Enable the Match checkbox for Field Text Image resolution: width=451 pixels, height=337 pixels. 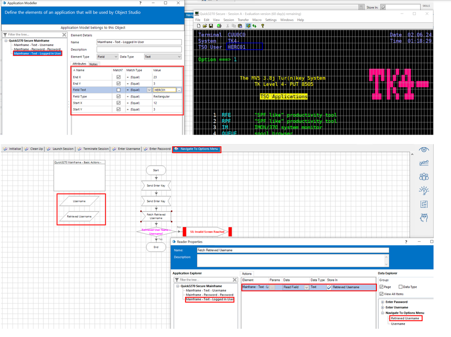tap(119, 90)
